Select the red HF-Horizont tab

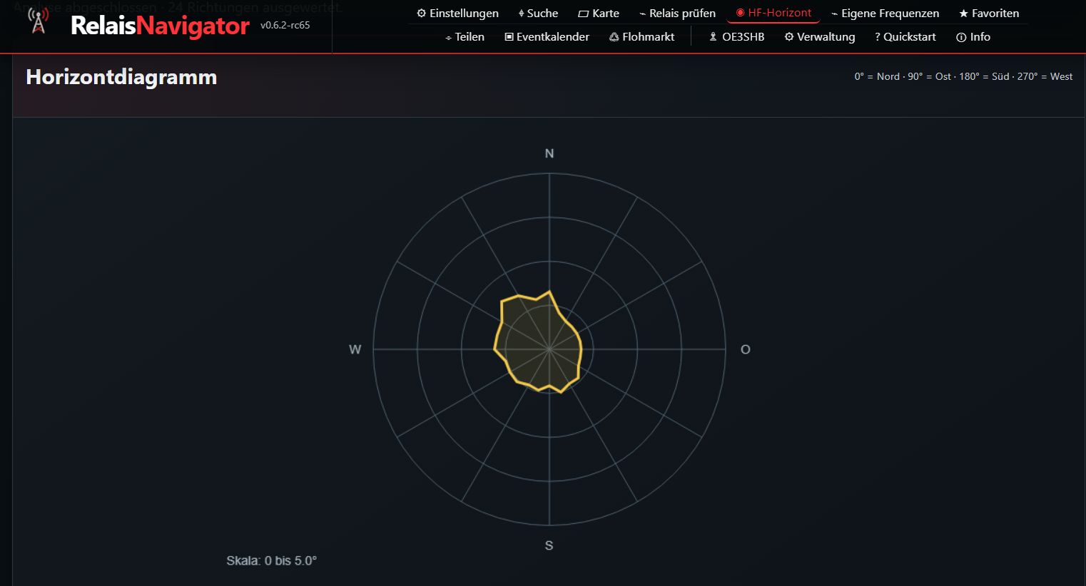tap(773, 13)
